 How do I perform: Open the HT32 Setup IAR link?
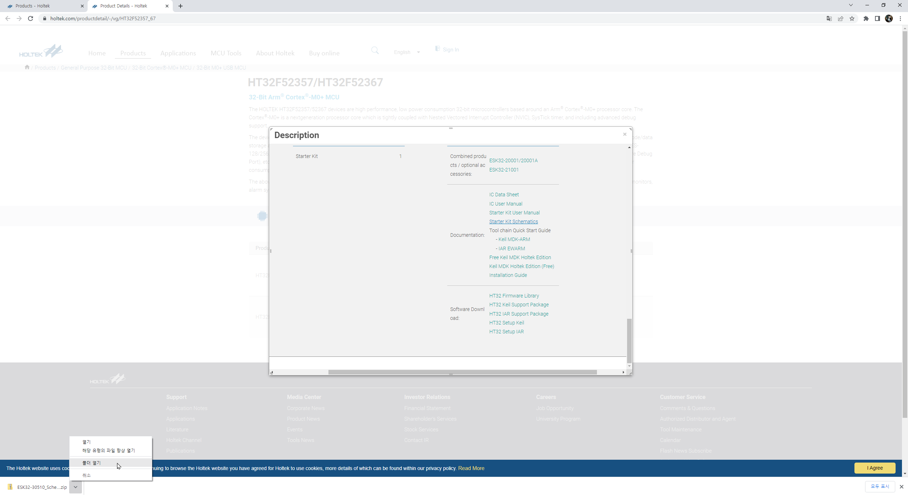[506, 332]
